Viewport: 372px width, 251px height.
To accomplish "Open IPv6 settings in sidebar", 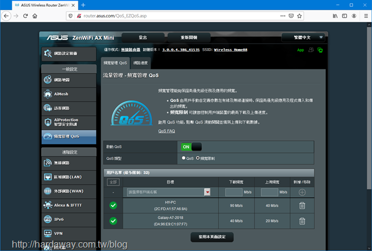I will point(69,219).
